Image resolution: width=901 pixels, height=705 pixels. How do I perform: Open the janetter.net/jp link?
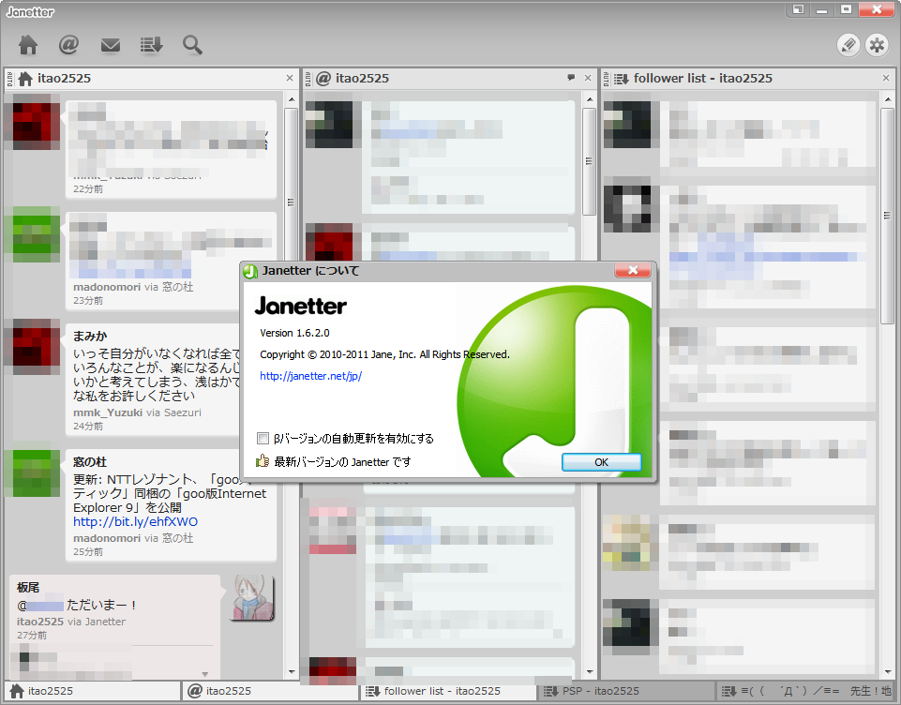coord(311,376)
